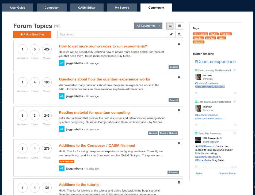Click new features tag under Composer topic
This screenshot has width=255, height=195.
pos(67,161)
